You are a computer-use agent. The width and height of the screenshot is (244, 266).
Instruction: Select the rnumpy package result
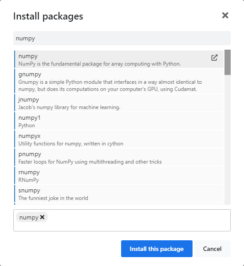[119, 175]
